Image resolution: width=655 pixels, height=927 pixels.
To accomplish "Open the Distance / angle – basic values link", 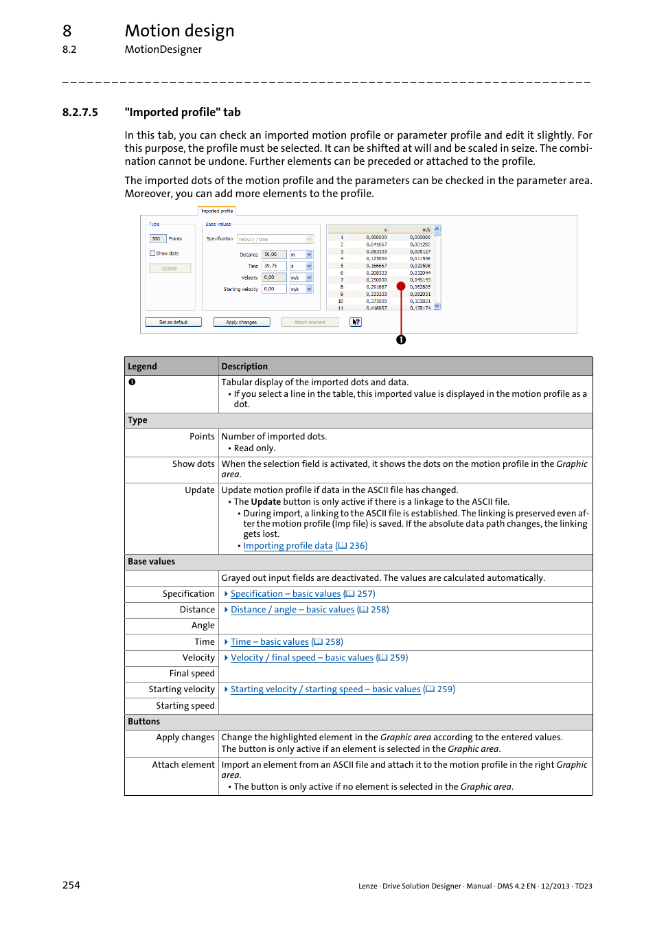I will point(292,610).
